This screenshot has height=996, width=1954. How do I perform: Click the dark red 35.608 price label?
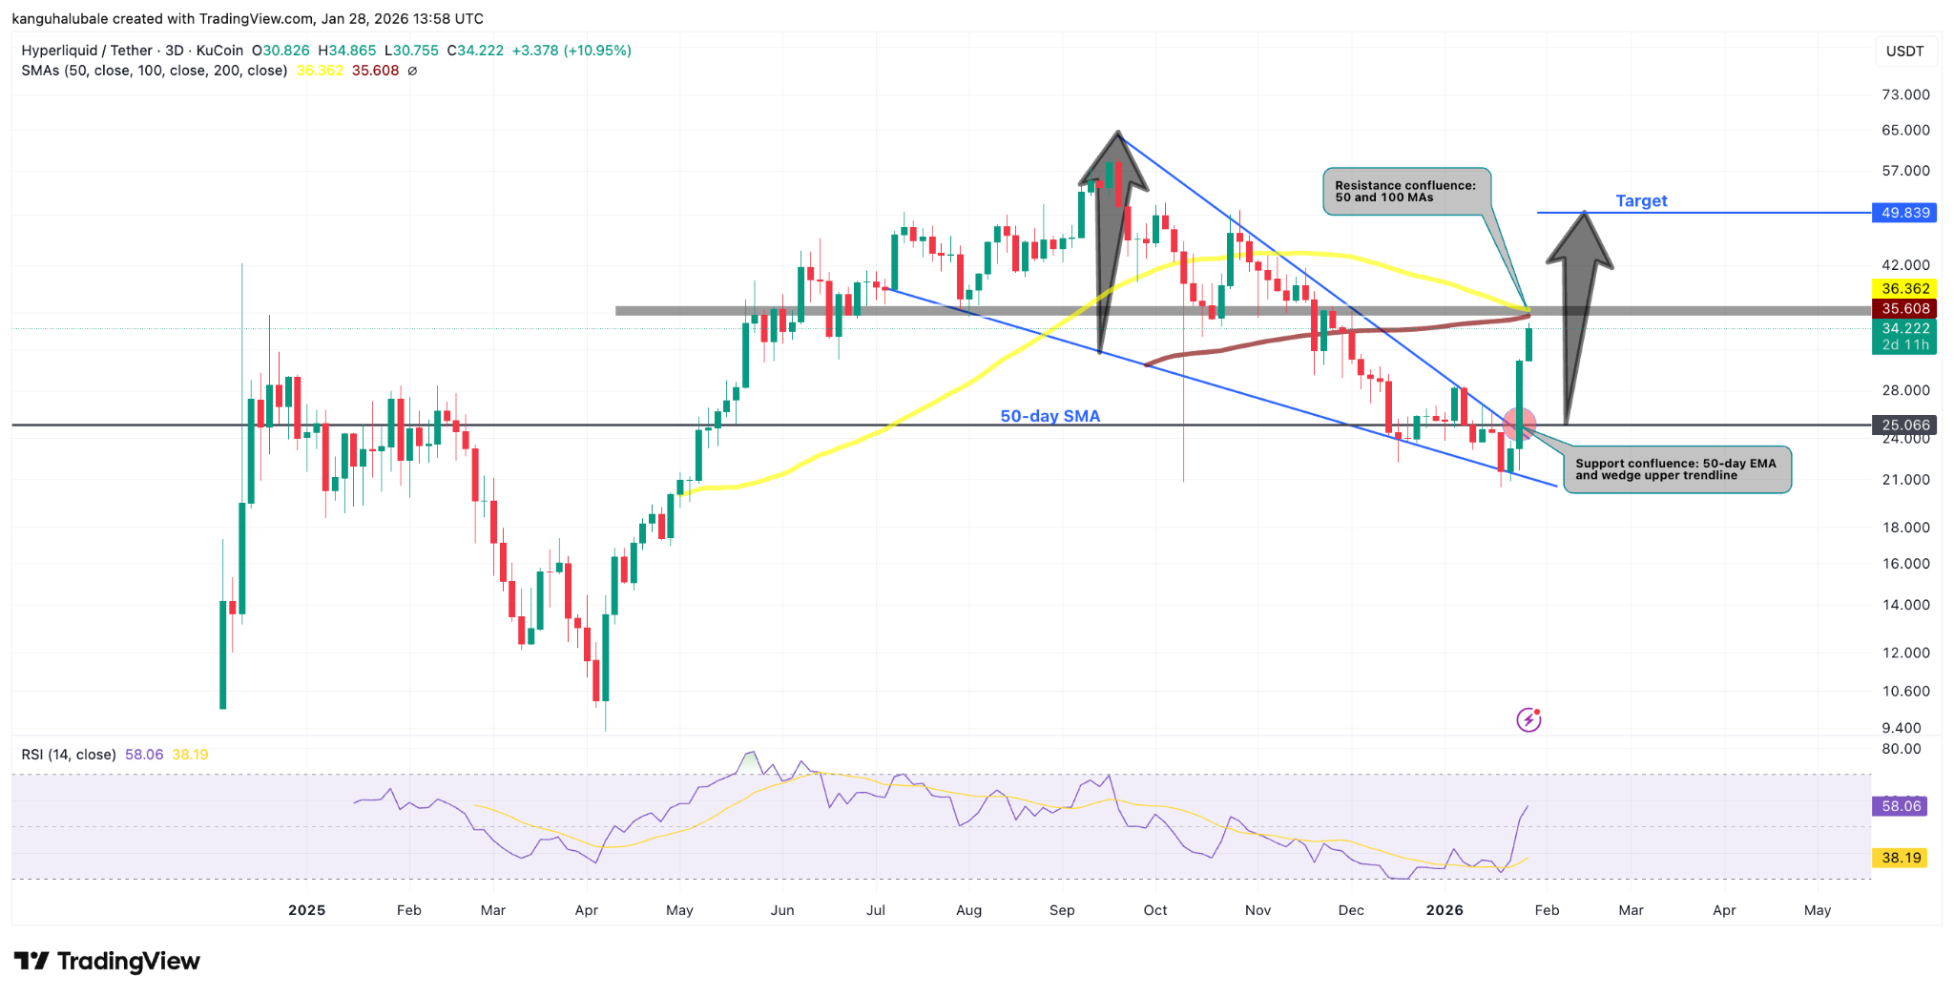click(1904, 308)
